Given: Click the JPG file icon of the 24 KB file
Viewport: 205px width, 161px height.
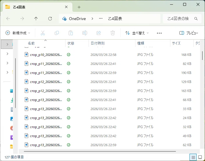Looking at the screenshot, I should pyautogui.click(x=26, y=118).
